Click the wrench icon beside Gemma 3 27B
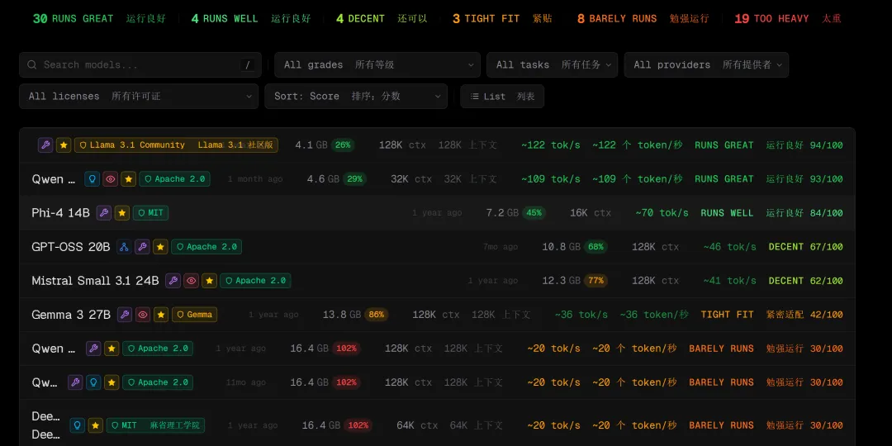The image size is (892, 446). click(125, 315)
